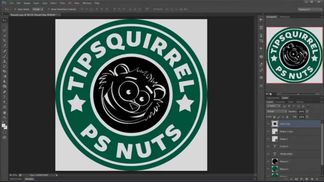Select the Crop tool
324x182 pixels.
[x=5, y=41]
